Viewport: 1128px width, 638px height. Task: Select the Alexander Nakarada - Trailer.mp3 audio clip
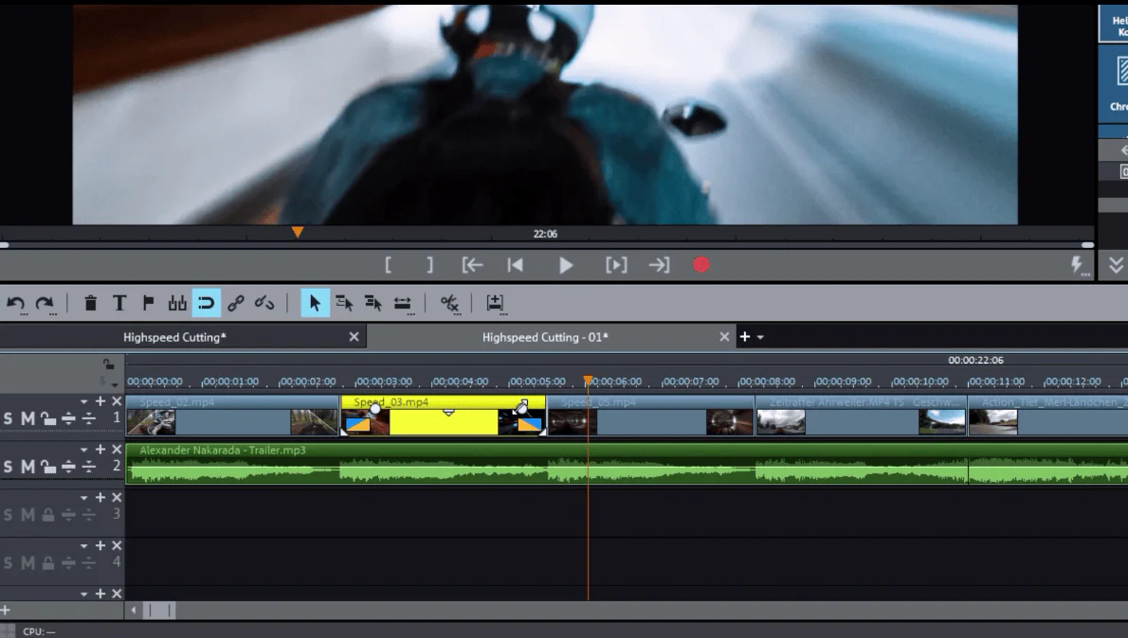coord(627,464)
